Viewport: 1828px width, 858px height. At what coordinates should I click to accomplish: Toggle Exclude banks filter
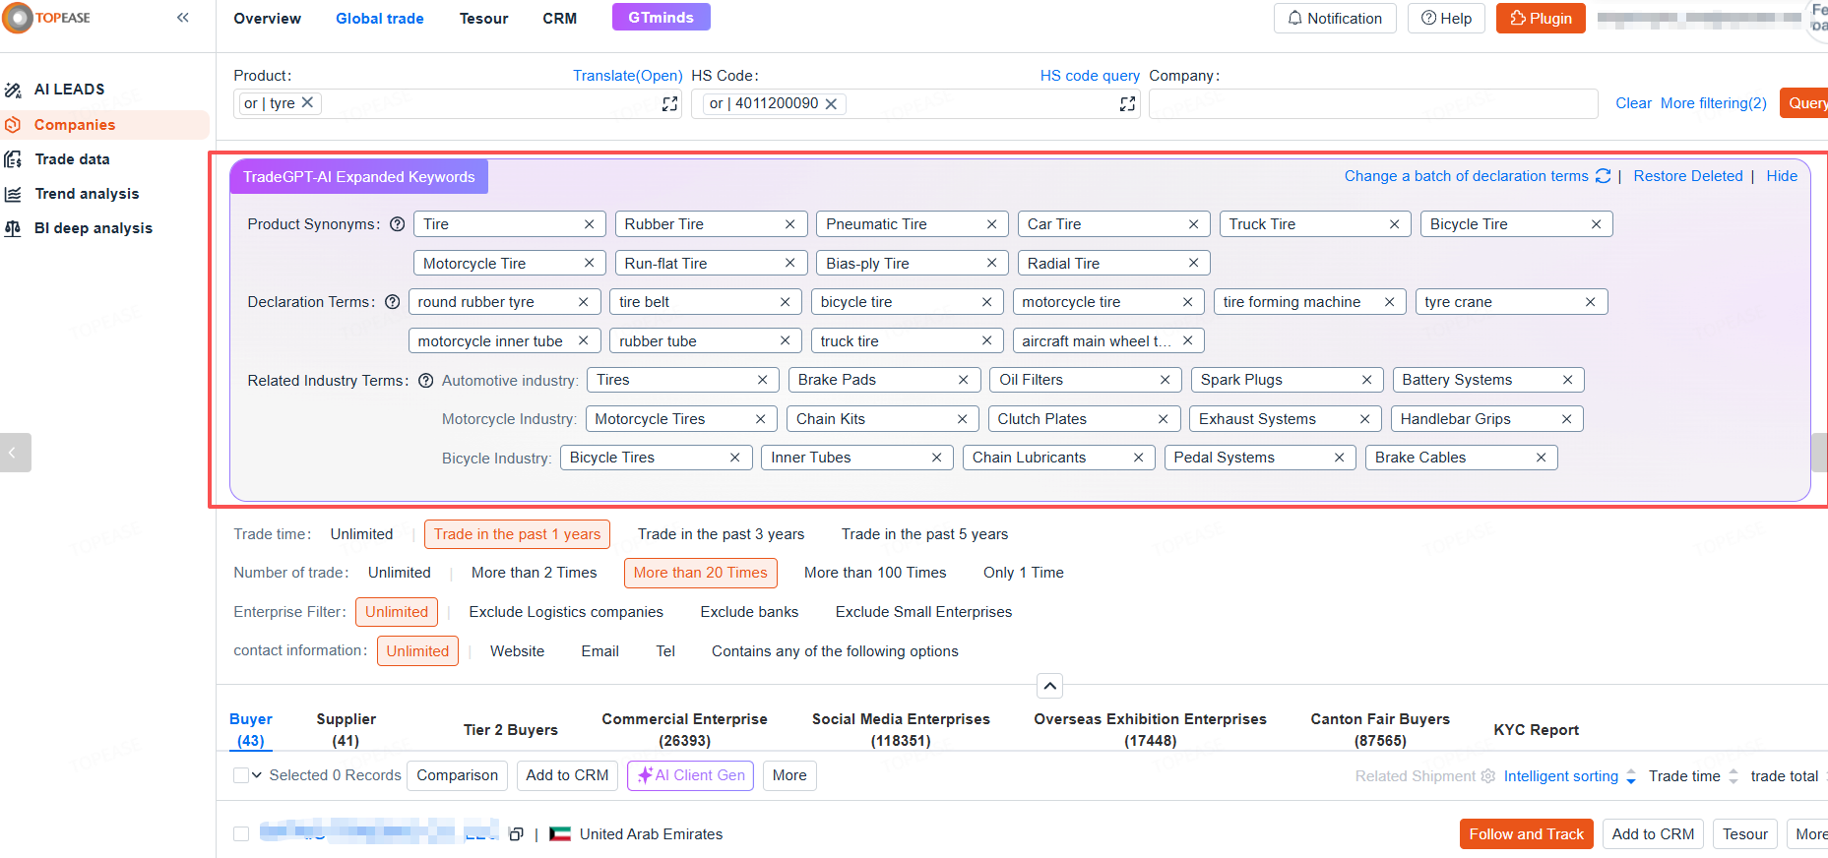[x=749, y=612]
